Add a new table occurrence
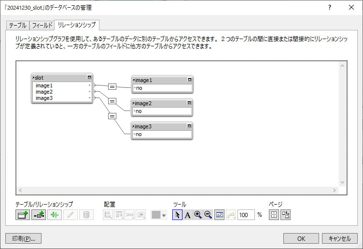The image size is (363, 249). click(23, 215)
